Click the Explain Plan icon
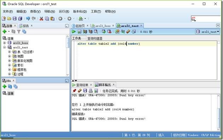This screenshot has height=140, width=223. [85, 31]
